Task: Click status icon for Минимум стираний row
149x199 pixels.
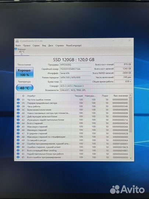Action: [x=18, y=130]
